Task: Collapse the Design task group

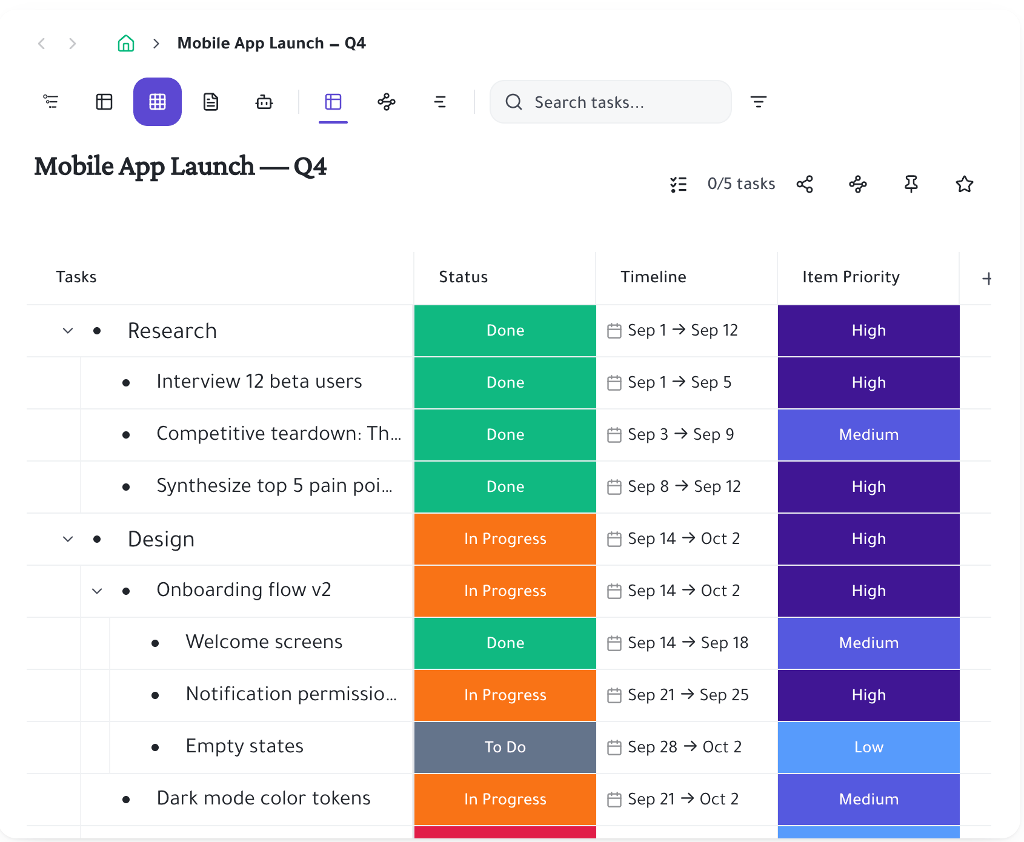Action: pos(68,539)
